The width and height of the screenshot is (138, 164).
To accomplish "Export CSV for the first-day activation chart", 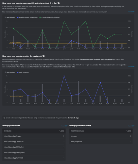I will [x=131, y=12].
